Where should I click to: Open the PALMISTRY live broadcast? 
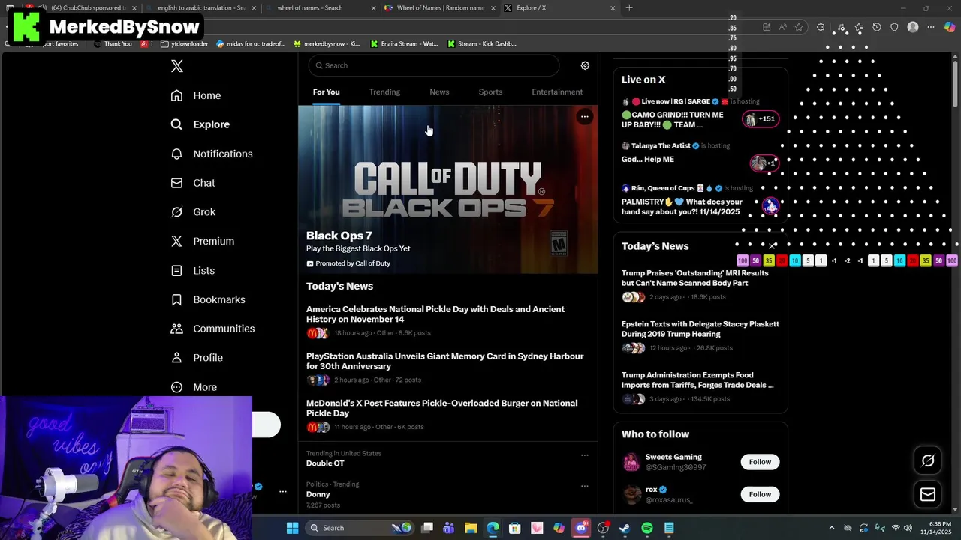(682, 207)
